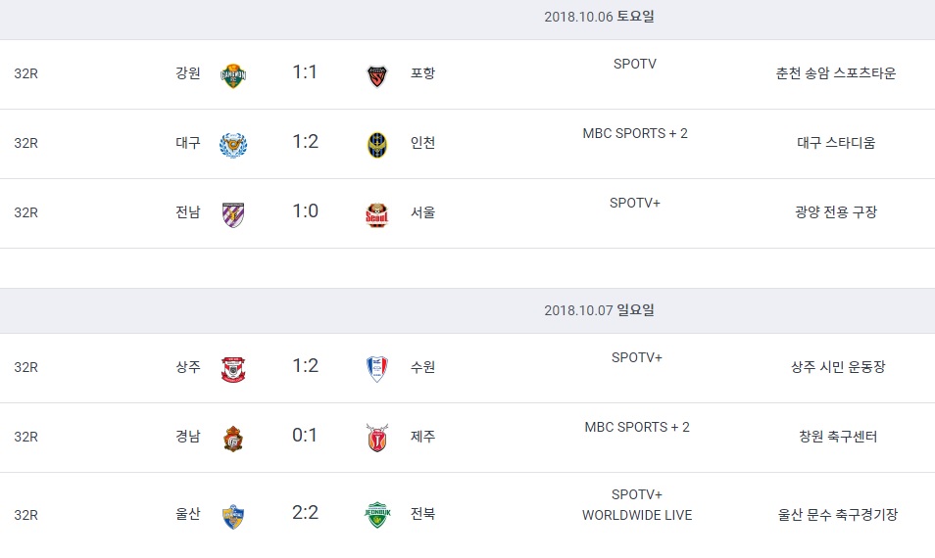The height and width of the screenshot is (558, 935).
Task: Click the Jeonnam Dragons purple shield logo
Action: point(233,215)
